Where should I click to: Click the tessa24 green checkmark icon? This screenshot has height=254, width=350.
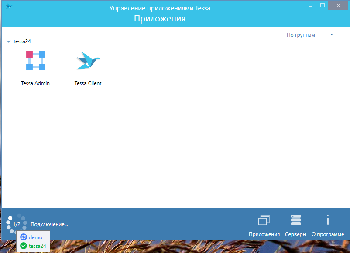24,246
